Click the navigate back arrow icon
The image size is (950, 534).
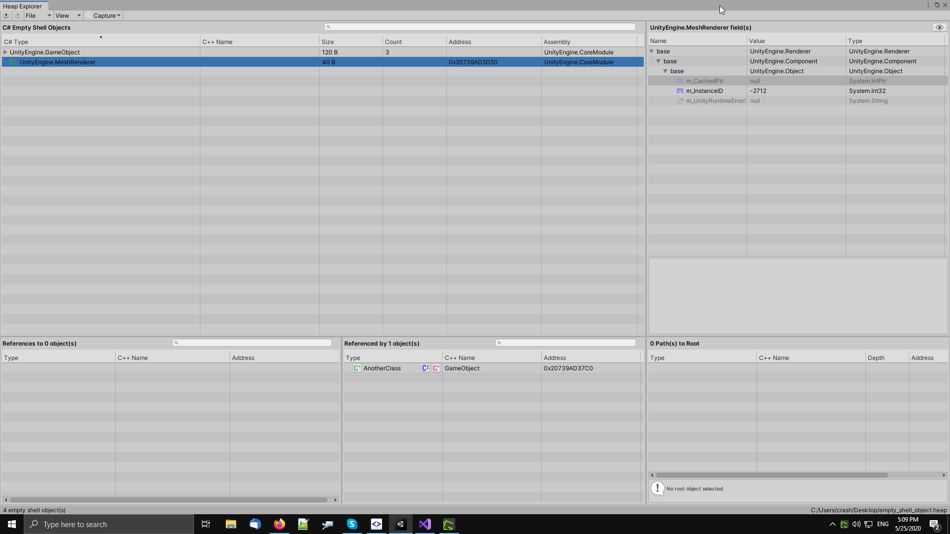click(6, 15)
